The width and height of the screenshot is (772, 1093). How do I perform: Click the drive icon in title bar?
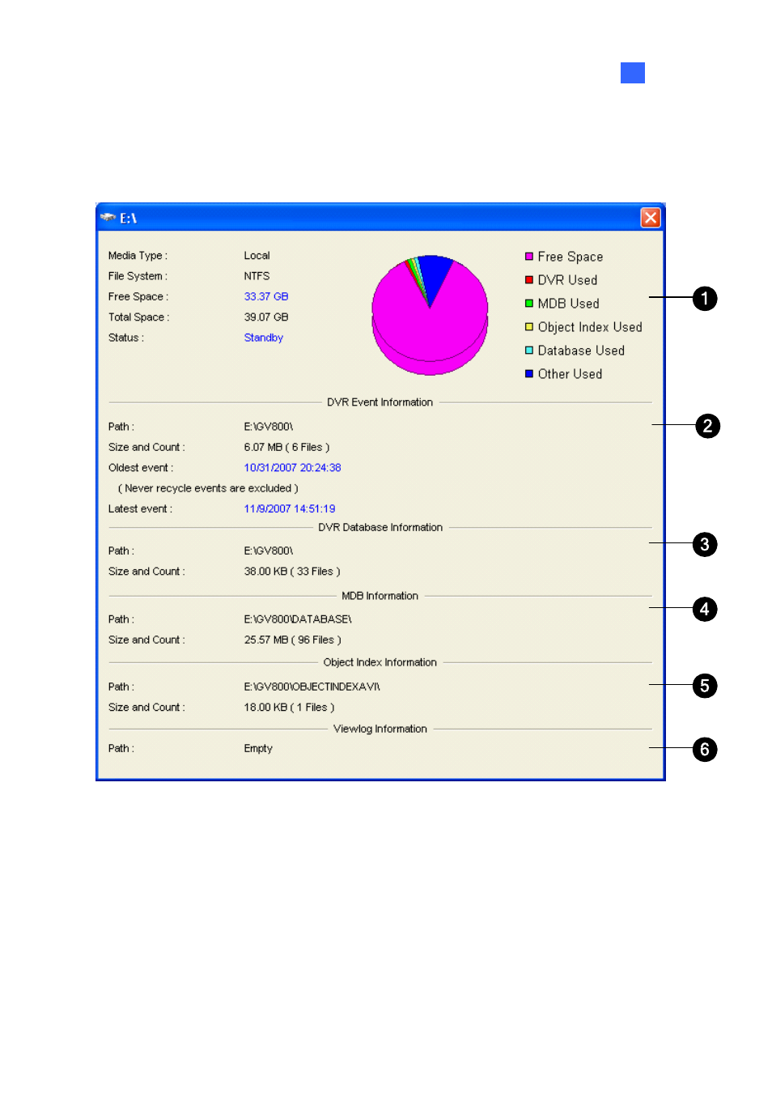tap(108, 218)
